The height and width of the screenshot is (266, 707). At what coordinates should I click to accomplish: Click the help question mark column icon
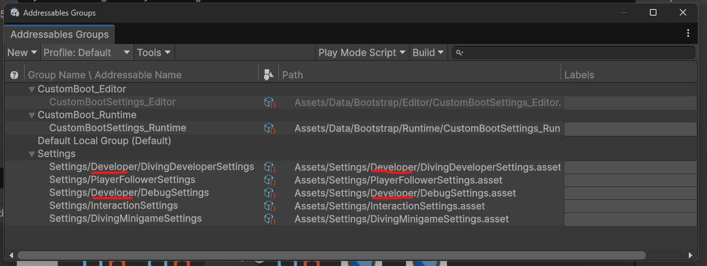14,75
